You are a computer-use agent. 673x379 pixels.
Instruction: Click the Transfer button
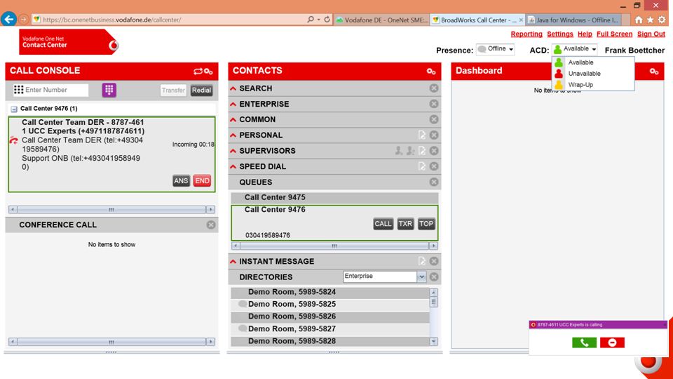click(x=173, y=91)
